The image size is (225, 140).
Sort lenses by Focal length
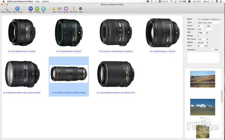59,9
